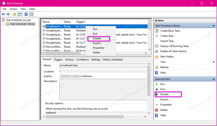Open the View submenu arrow in Actions
The width and height of the screenshot is (217, 126).
pos(214,62)
